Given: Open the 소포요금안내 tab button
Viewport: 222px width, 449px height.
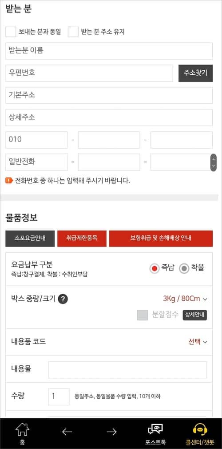Looking at the screenshot, I should (x=30, y=238).
